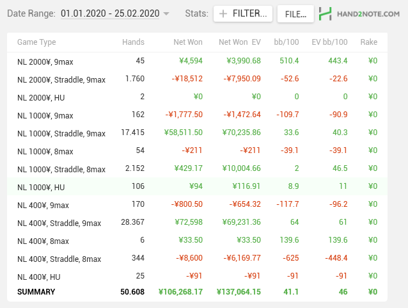
Task: Select the NL 1000¥, Straddle, 9max row
Action: pos(197,133)
